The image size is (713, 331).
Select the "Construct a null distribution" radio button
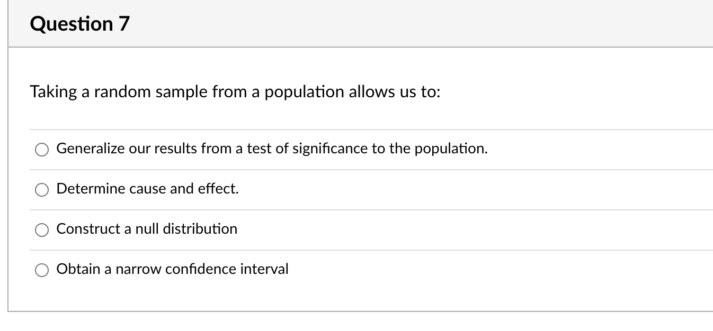tap(42, 229)
